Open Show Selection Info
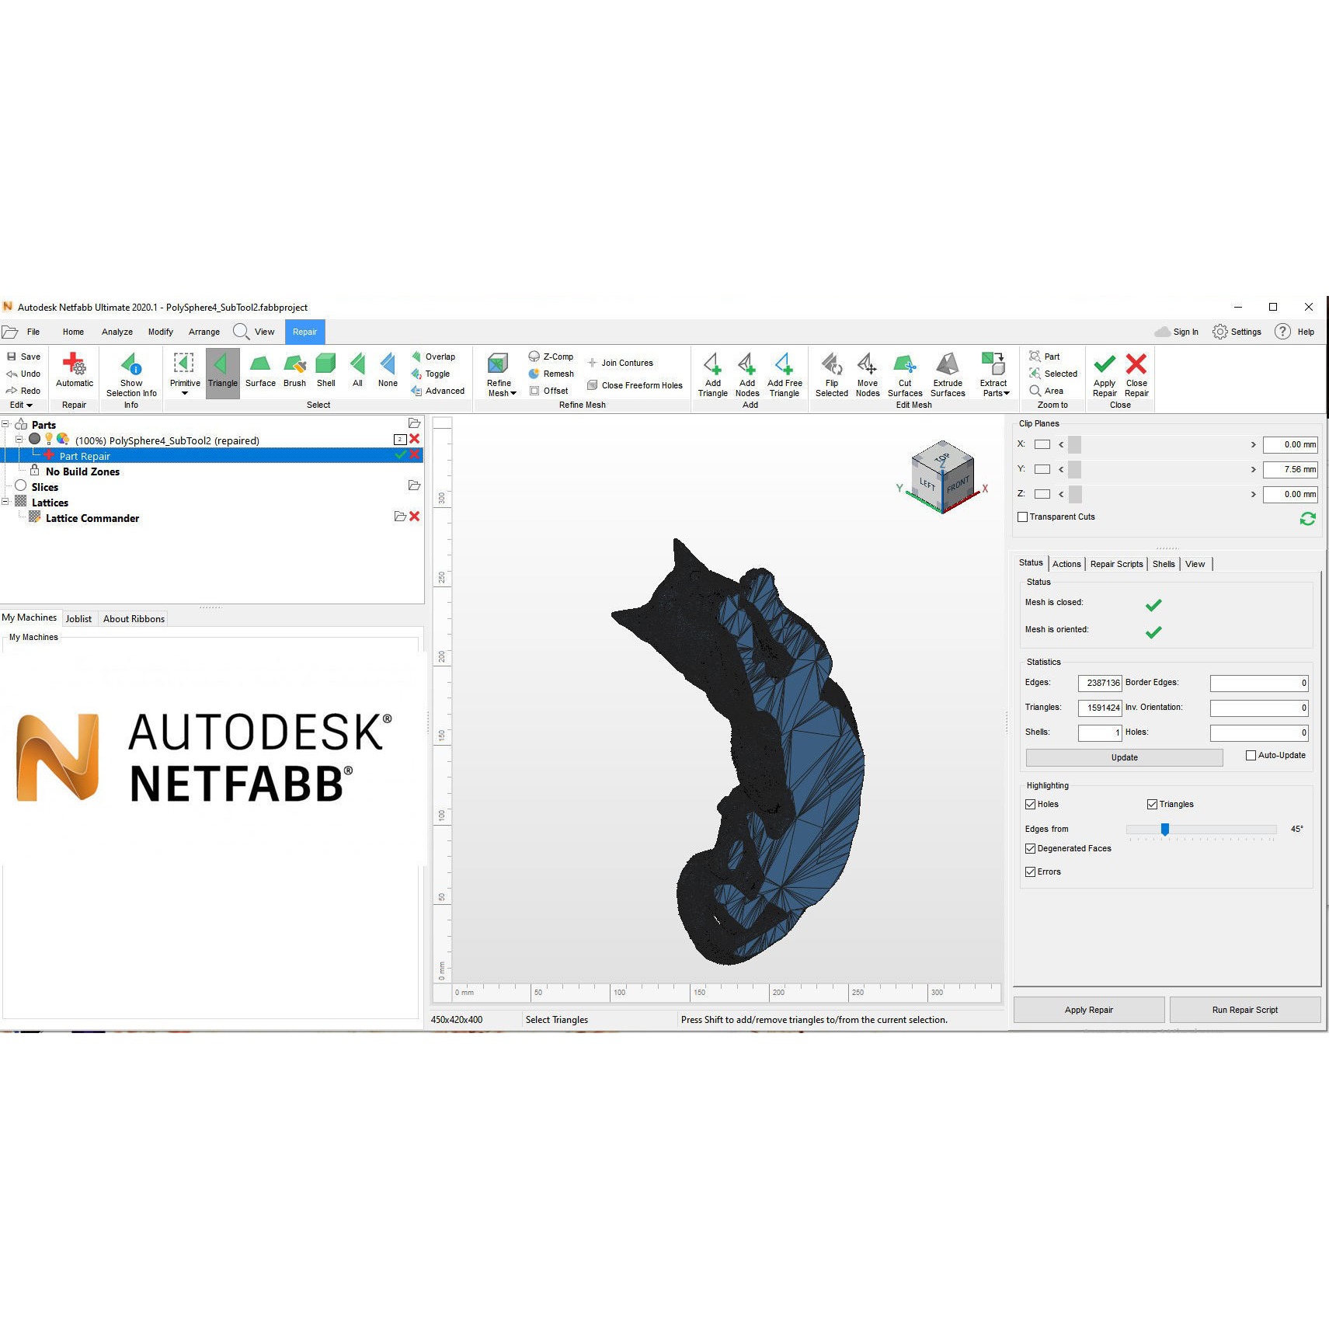Image resolution: width=1329 pixels, height=1329 pixels. 131,373
